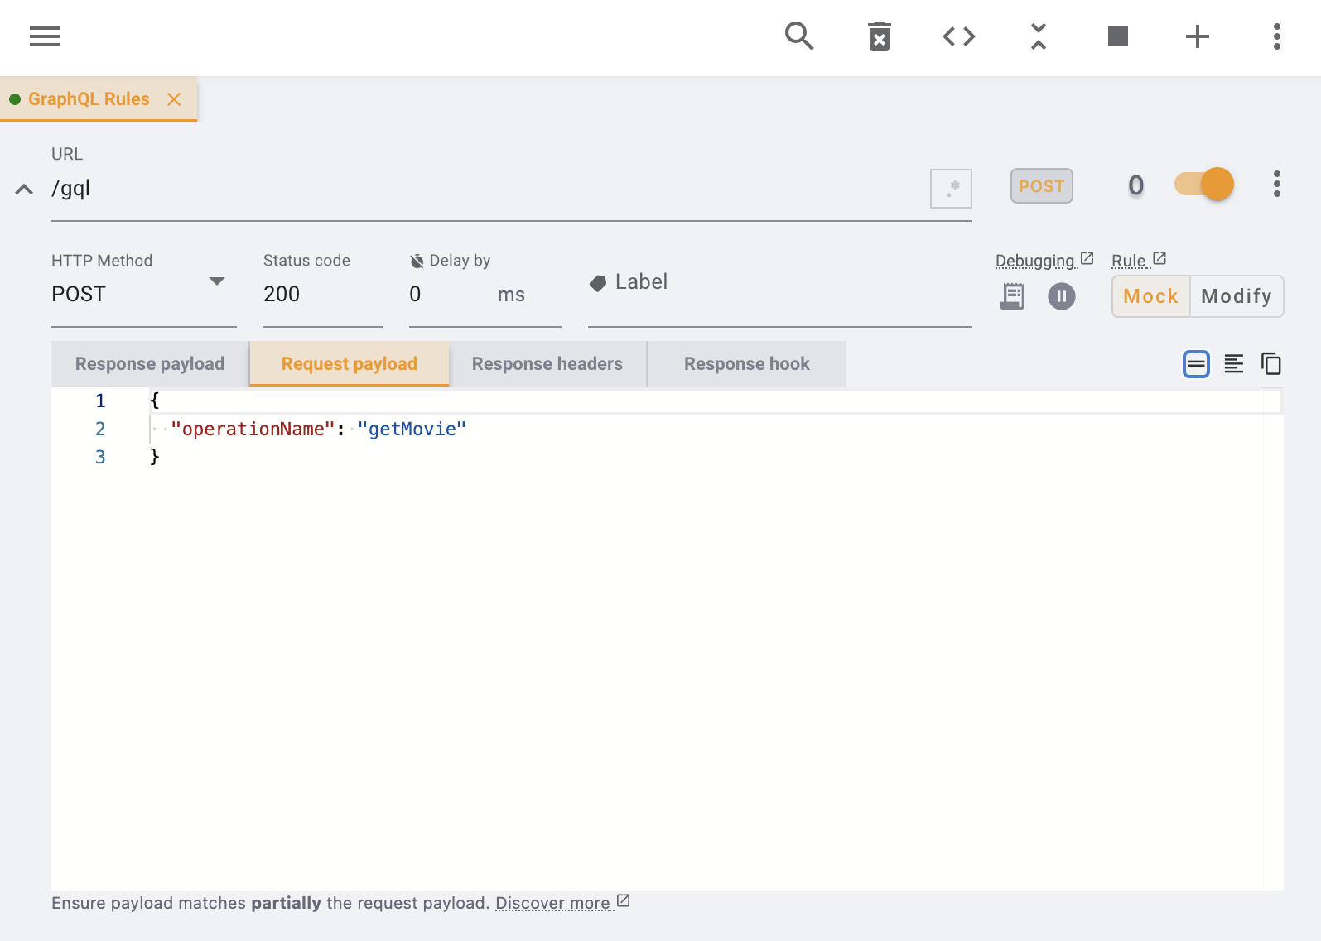This screenshot has width=1321, height=941.
Task: Toggle the regex URL matching button
Action: click(951, 189)
